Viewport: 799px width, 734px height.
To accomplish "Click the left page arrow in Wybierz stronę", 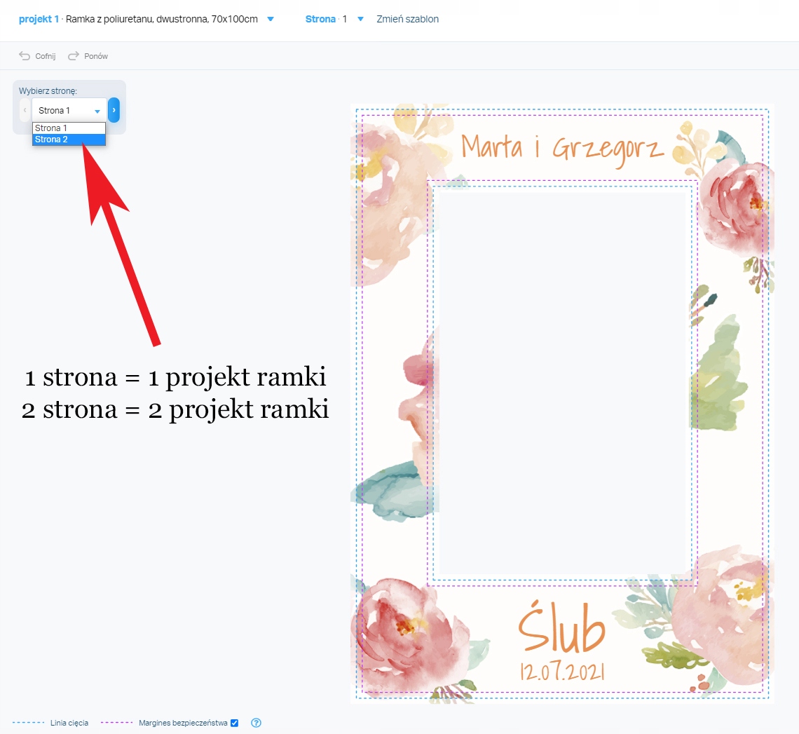I will point(25,110).
